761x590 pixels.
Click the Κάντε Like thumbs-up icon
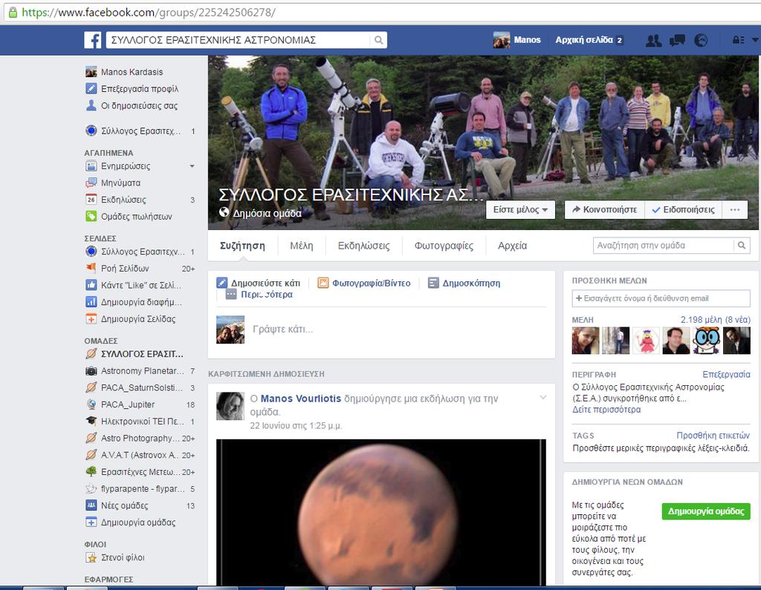91,285
